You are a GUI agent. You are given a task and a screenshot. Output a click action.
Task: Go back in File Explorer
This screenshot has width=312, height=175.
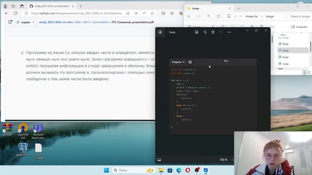(189, 16)
